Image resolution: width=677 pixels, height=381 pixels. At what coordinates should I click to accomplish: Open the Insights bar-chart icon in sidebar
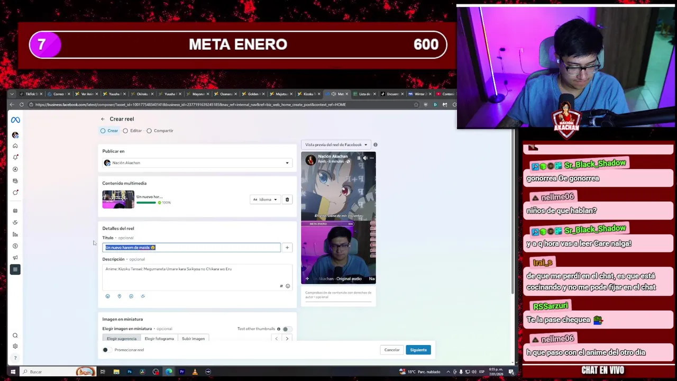coord(15,234)
